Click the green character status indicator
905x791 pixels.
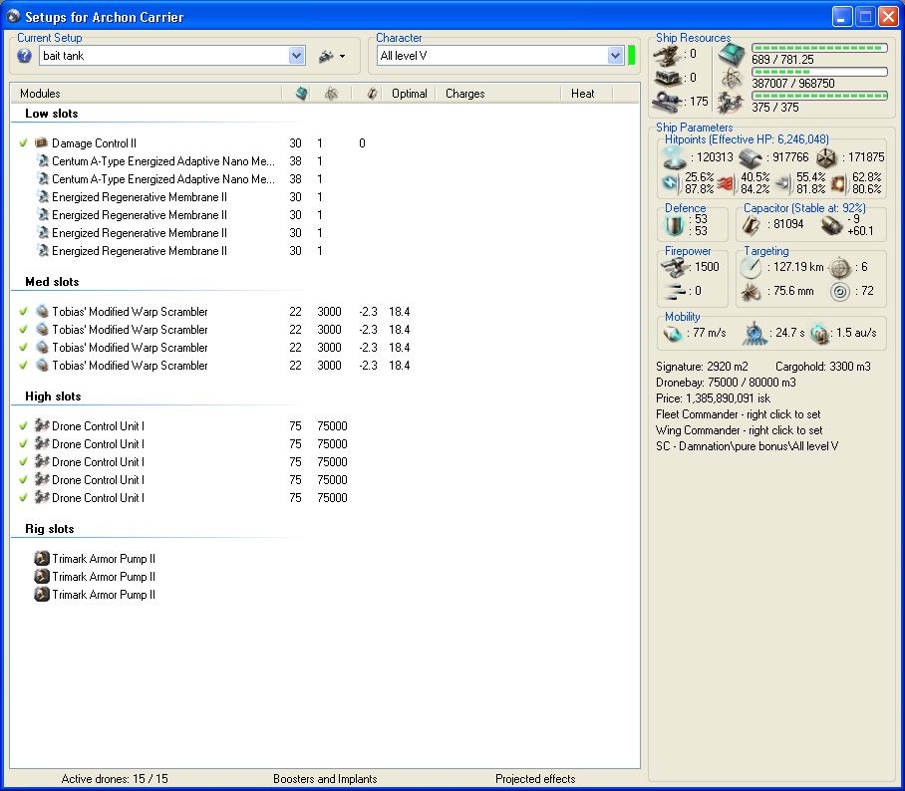tap(631, 56)
